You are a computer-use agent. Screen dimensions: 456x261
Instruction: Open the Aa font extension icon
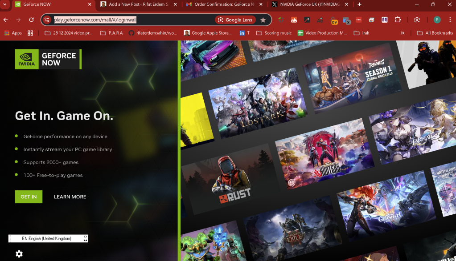click(x=320, y=20)
